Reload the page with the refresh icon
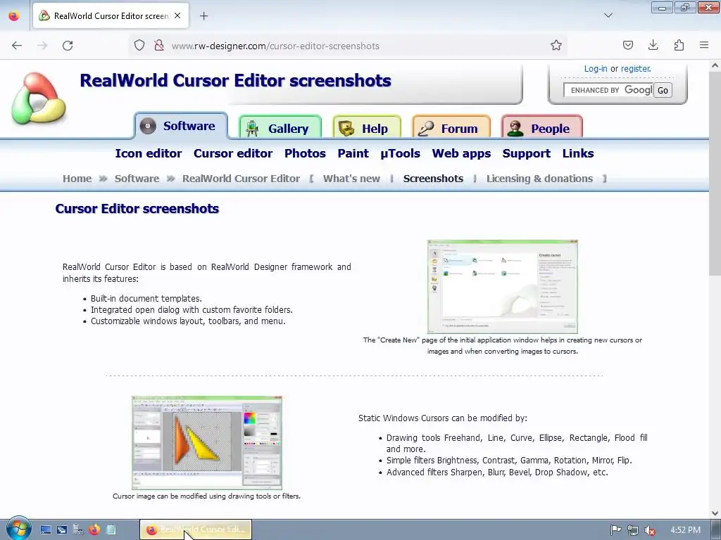Image resolution: width=721 pixels, height=540 pixels. click(68, 46)
